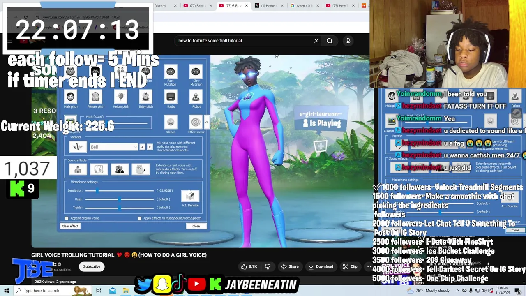This screenshot has height=296, width=526.
Task: Like the video (8.7K)
Action: (249, 266)
